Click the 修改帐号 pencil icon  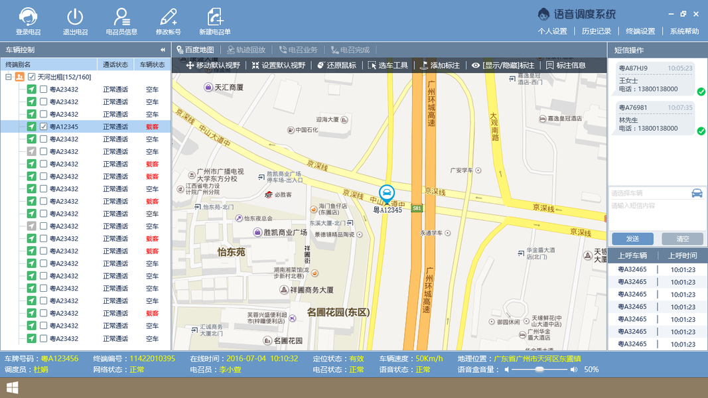point(169,17)
